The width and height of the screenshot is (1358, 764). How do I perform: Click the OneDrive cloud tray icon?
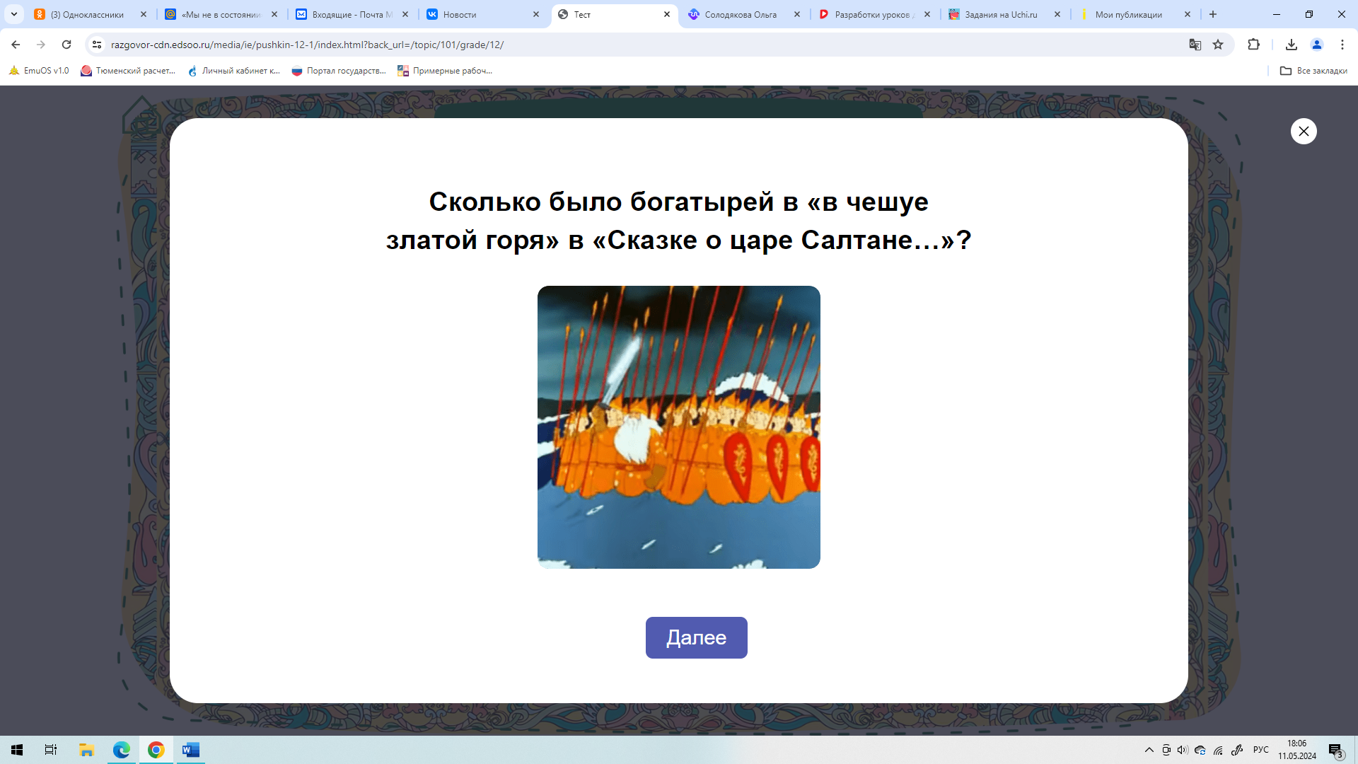point(1200,750)
